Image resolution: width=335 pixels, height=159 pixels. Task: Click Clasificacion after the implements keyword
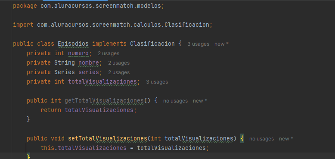click(152, 44)
